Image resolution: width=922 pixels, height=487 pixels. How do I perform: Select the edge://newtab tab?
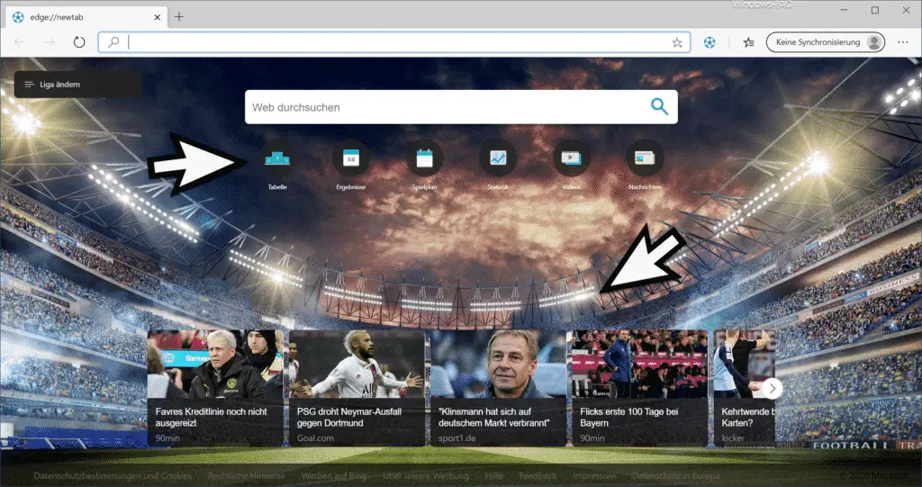click(x=86, y=18)
